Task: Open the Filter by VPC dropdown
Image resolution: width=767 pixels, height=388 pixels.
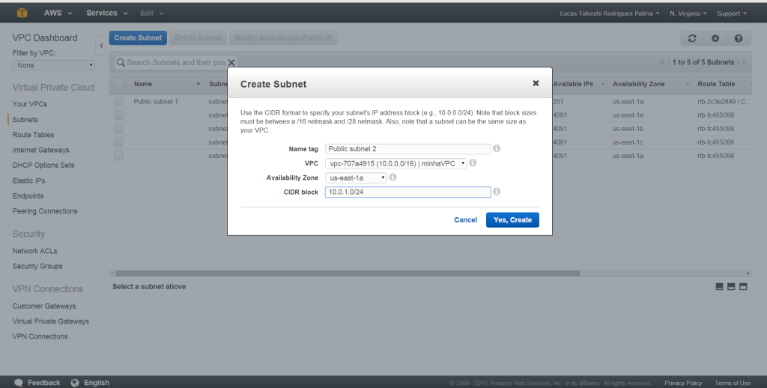Action: (x=53, y=65)
